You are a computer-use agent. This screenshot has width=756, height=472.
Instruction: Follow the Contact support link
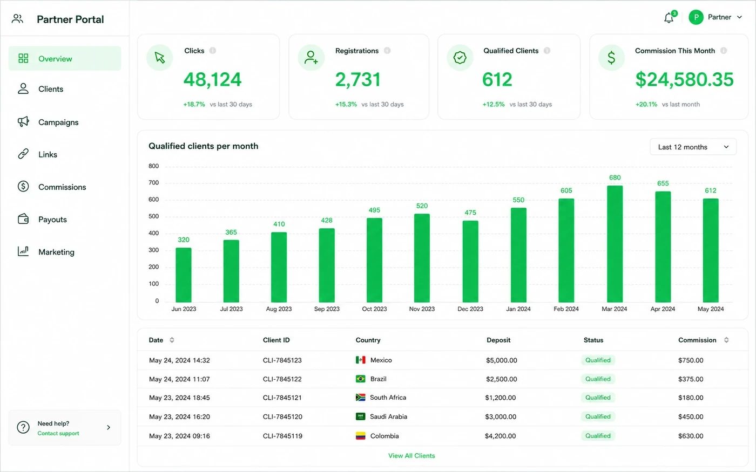tap(58, 433)
